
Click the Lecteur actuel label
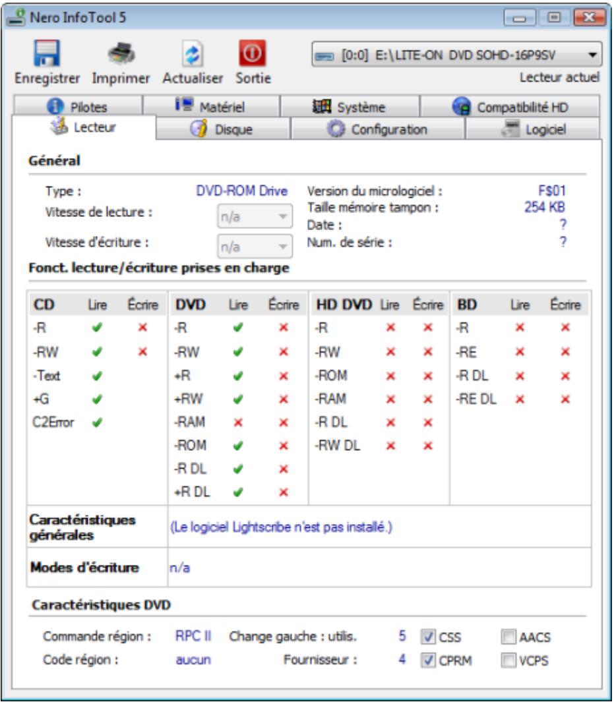559,78
